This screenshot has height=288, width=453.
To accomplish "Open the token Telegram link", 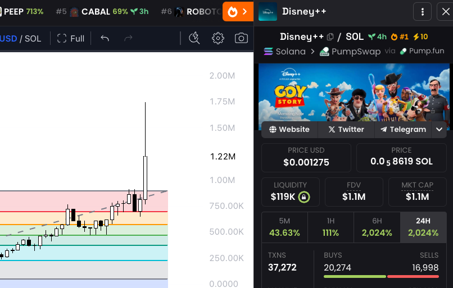I will 403,129.
